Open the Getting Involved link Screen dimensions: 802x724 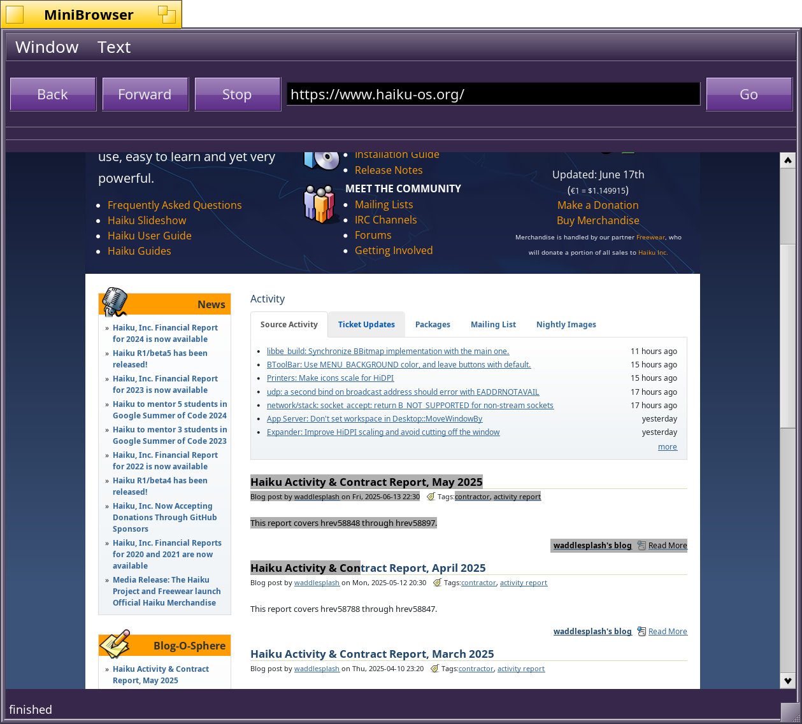tap(394, 250)
